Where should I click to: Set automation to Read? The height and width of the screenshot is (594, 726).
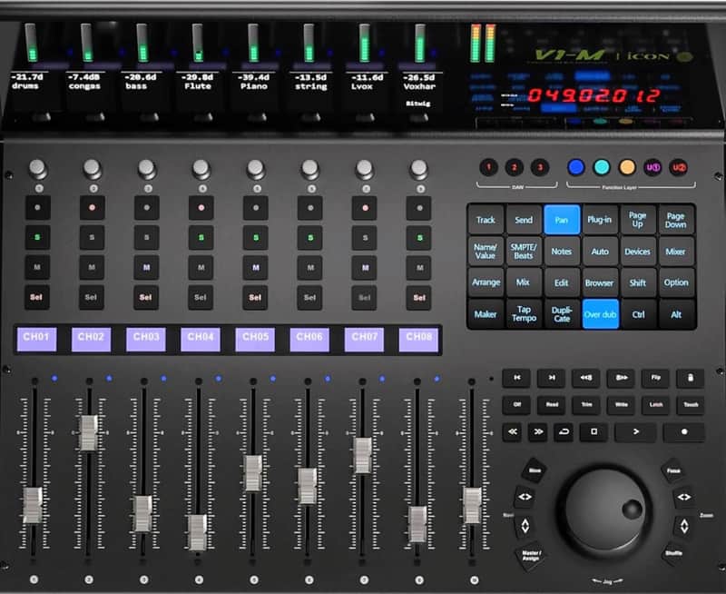click(x=552, y=404)
